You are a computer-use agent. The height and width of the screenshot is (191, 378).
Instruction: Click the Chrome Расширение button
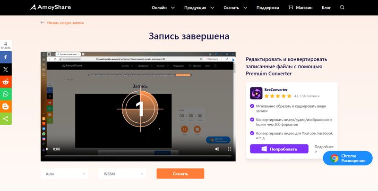coord(348,158)
